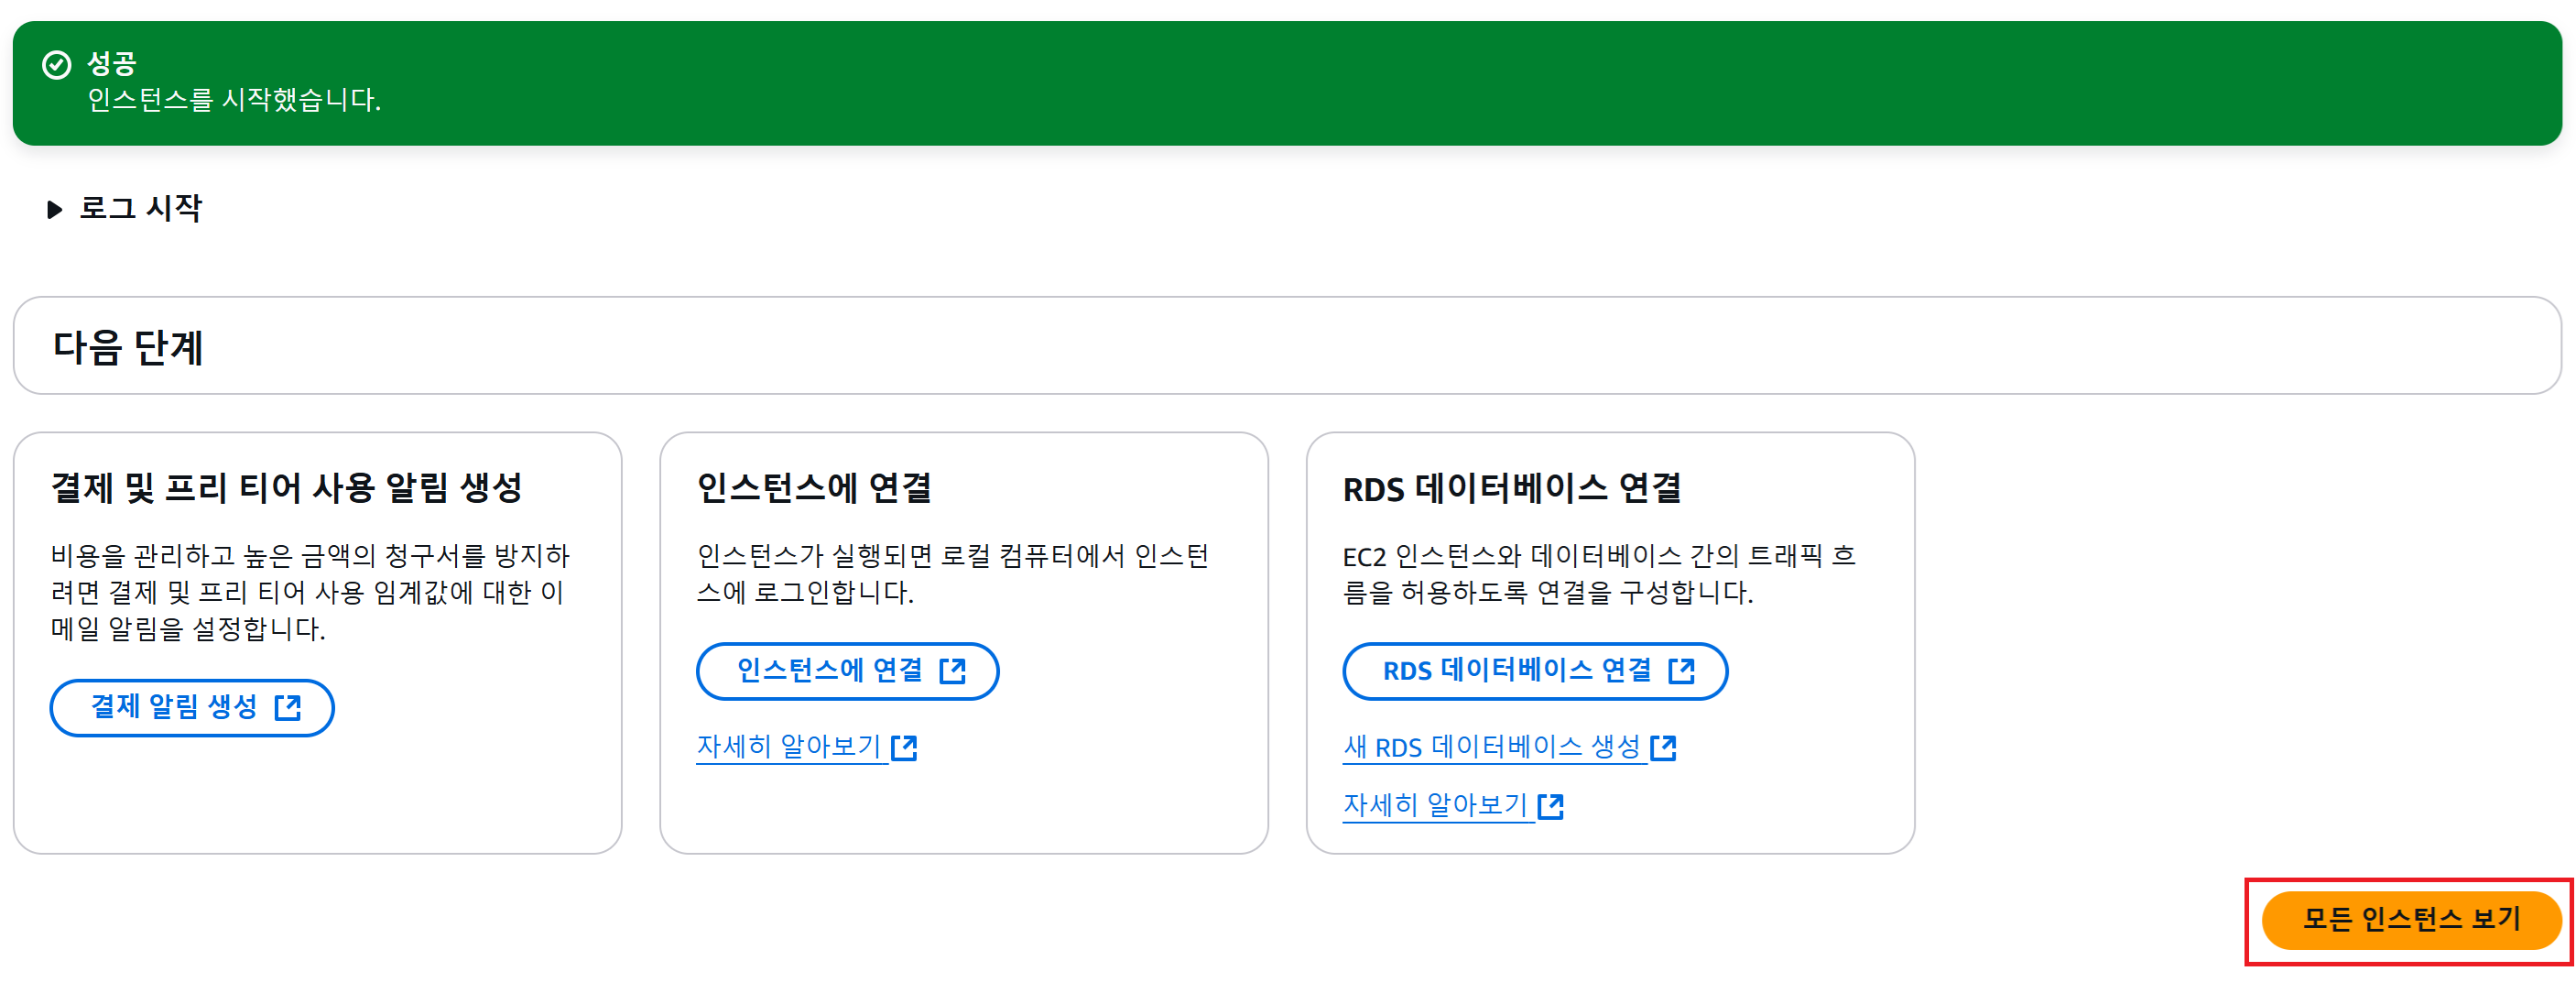
Task: Click external icon beside instance card's 자세히 알아보기
Action: click(905, 748)
